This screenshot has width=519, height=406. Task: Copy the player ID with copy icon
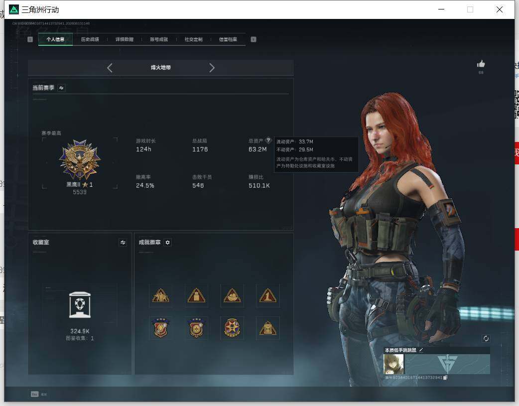[x=445, y=378]
